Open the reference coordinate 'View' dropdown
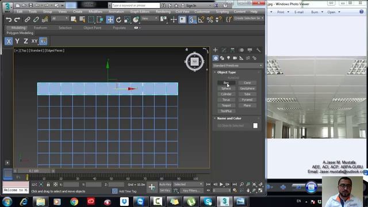Screen dimensions: 368x207 coord(149,18)
